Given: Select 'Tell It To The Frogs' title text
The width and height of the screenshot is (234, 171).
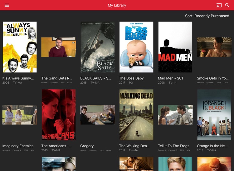Looking at the screenshot, I should (x=173, y=146).
